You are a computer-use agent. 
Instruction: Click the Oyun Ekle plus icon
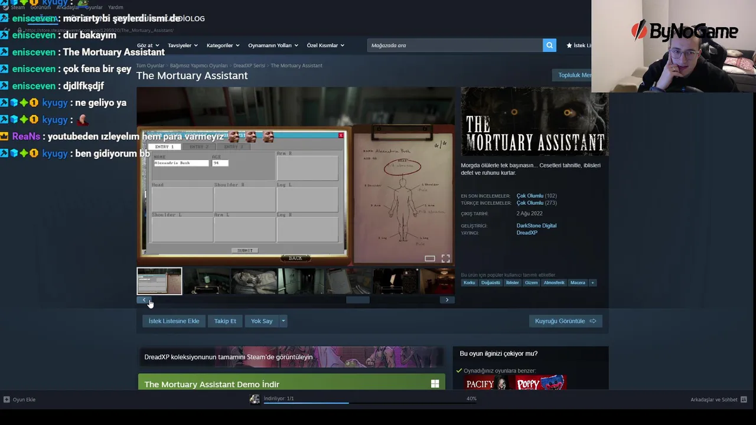(x=6, y=400)
